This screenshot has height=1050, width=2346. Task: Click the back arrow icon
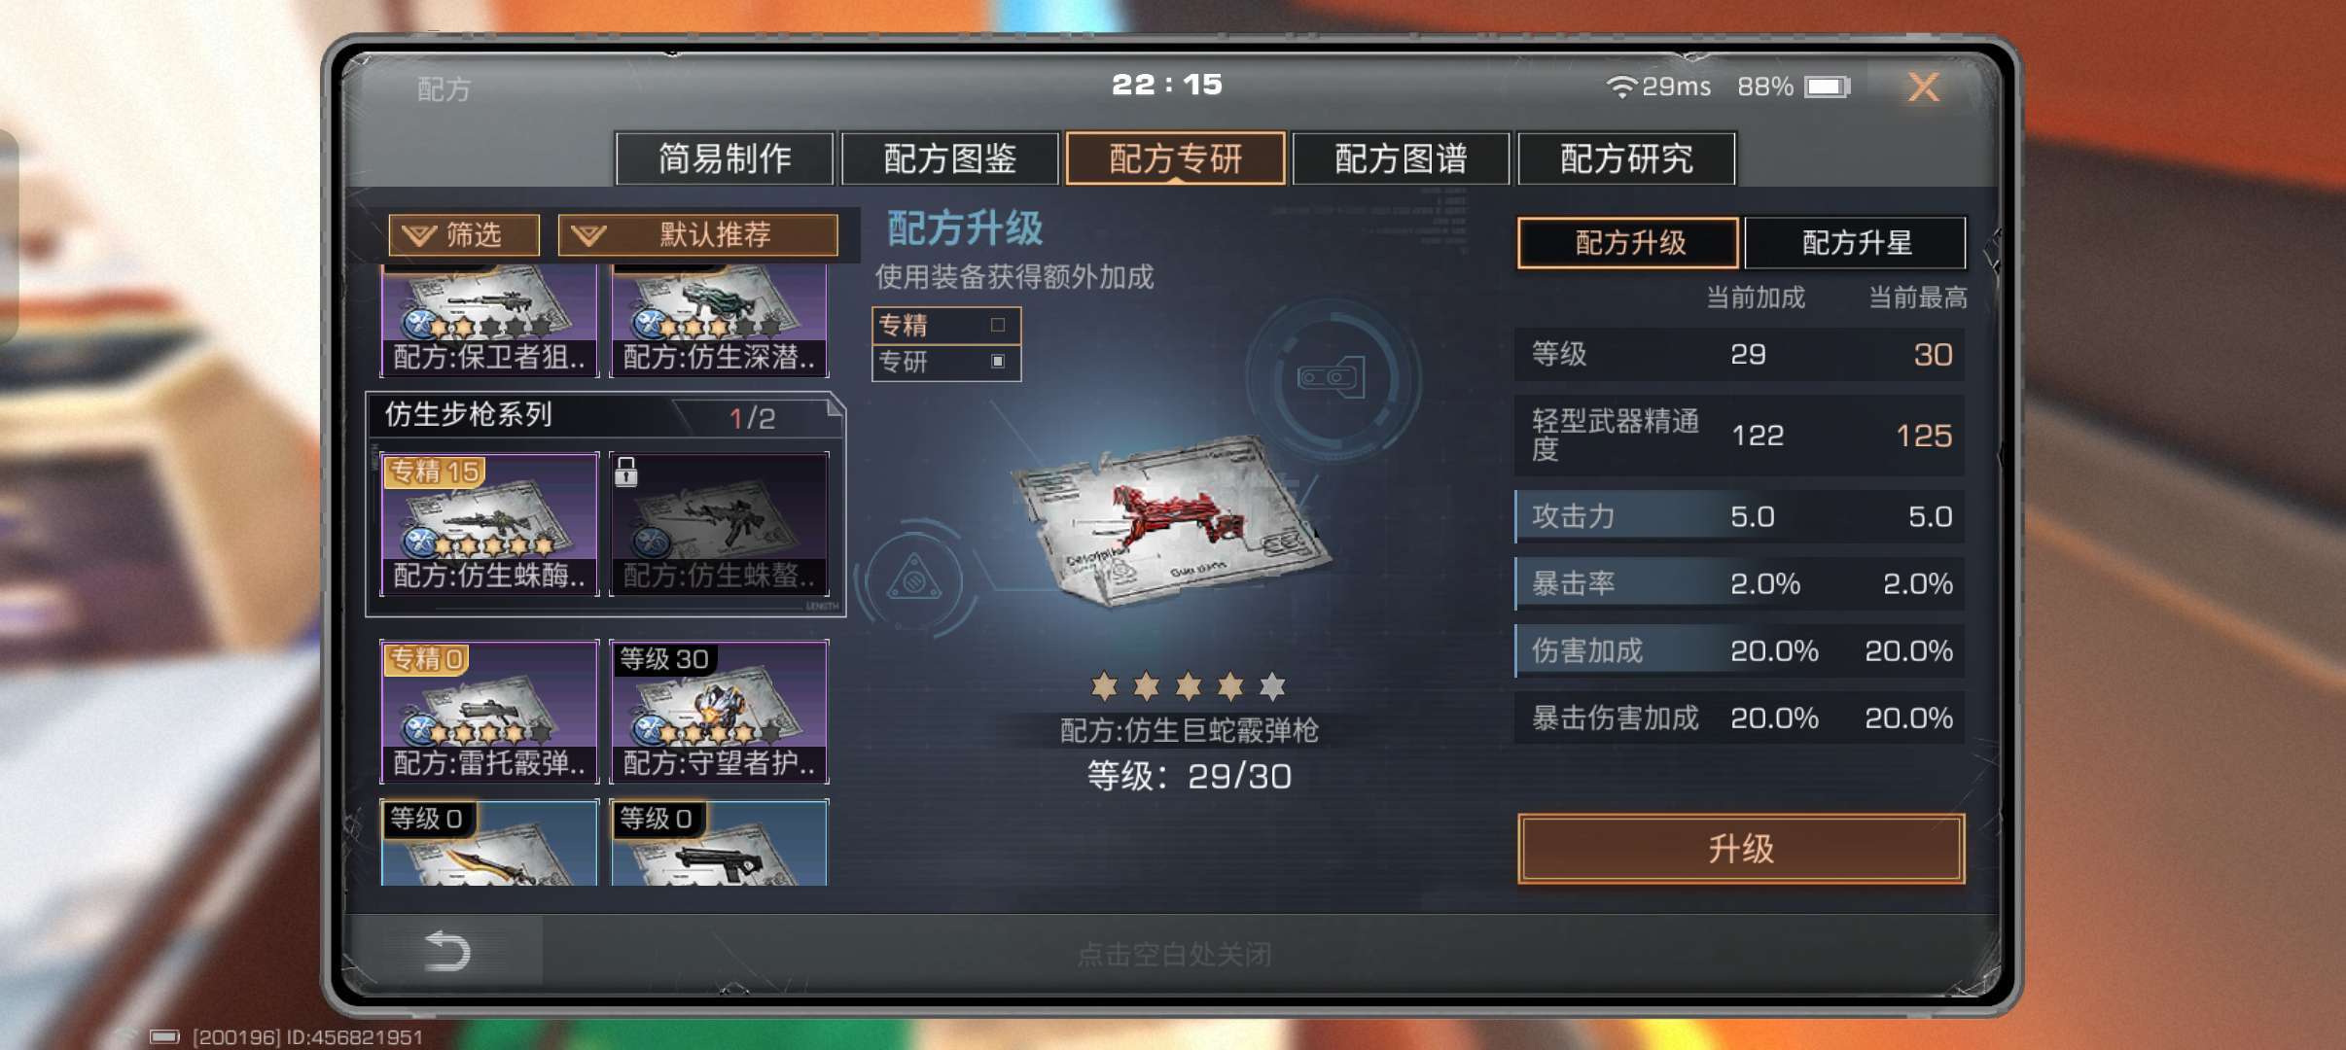coord(447,951)
